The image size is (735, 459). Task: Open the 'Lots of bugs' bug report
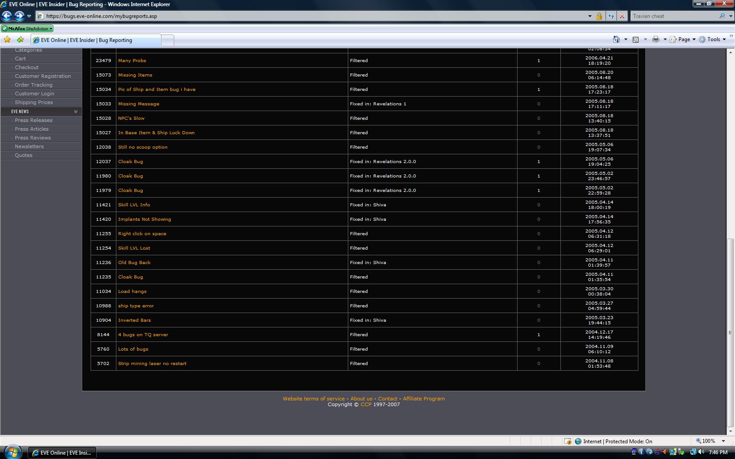[133, 349]
